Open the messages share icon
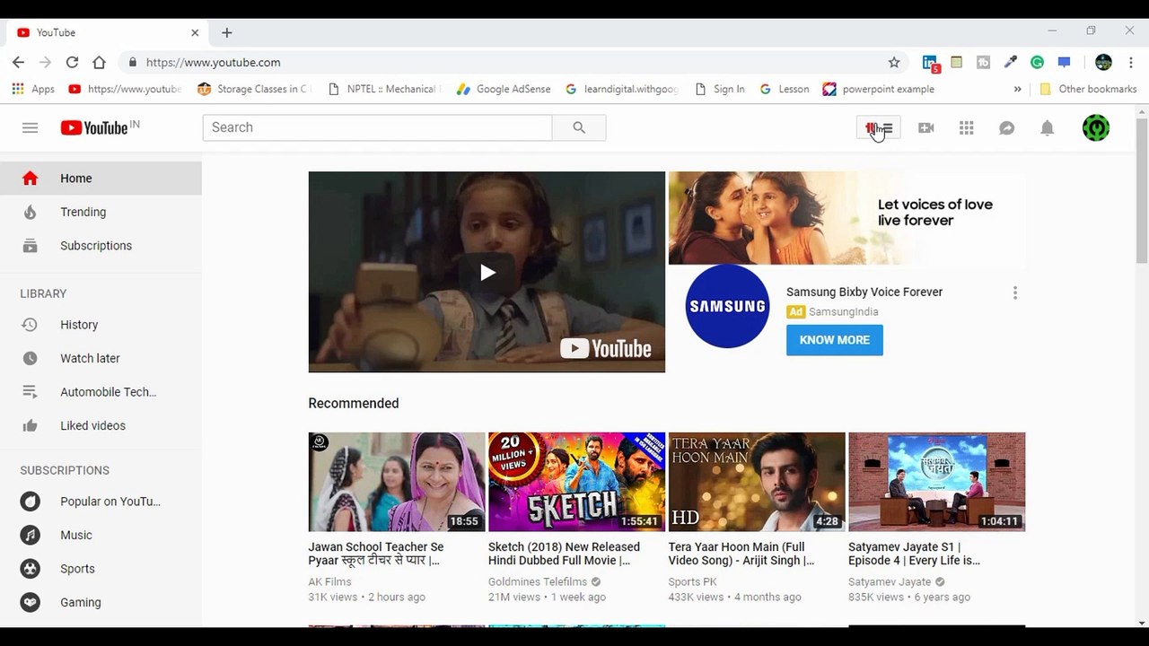Image resolution: width=1149 pixels, height=646 pixels. (1007, 128)
